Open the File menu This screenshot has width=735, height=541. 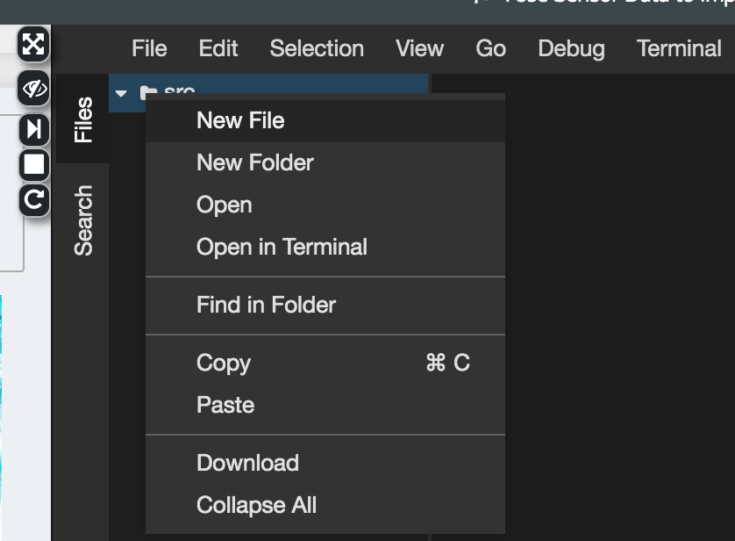149,48
